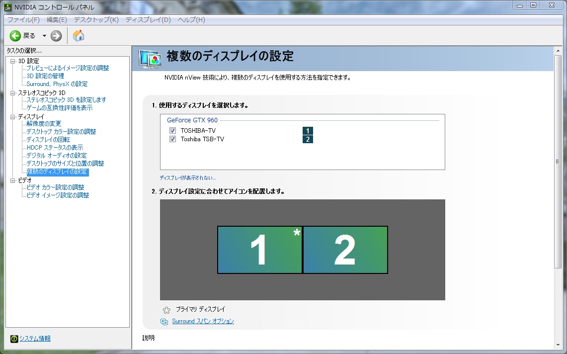Open the ヘルプ(H) menu
Screen dimensions: 567x354
(191, 19)
